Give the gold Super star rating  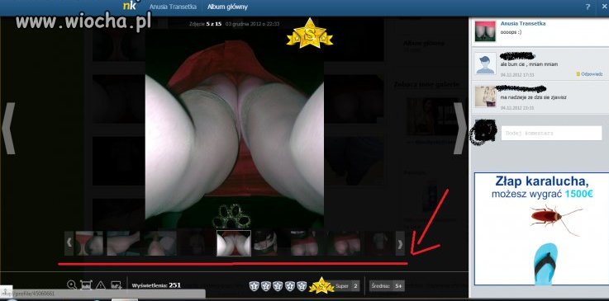(321, 285)
